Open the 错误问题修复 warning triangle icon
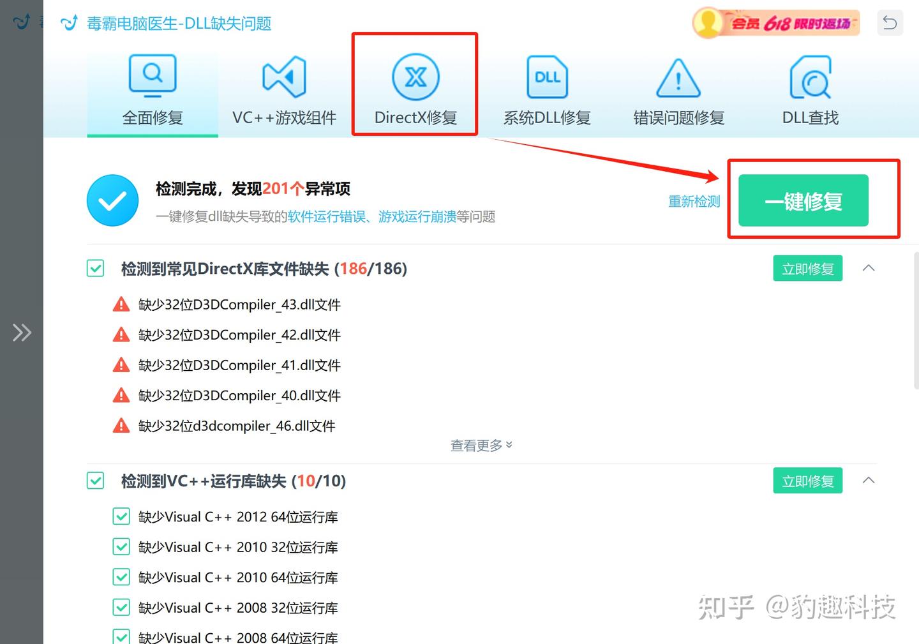919x644 pixels. 678,78
